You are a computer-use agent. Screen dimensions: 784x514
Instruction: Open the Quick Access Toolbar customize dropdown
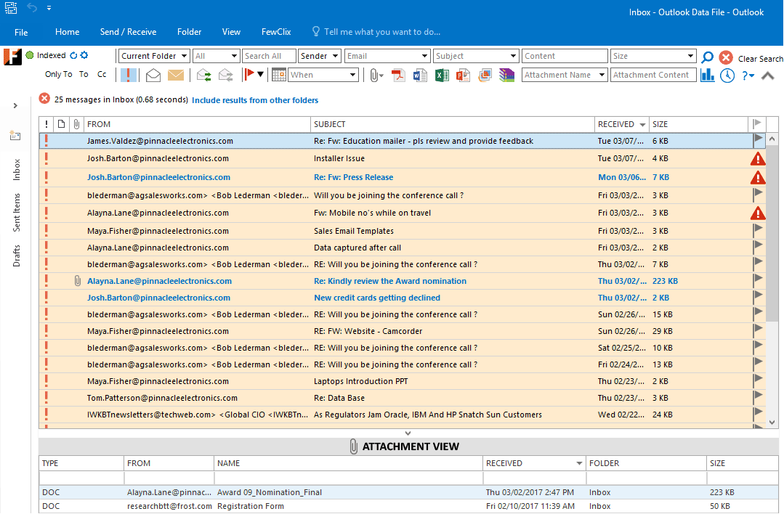49,8
